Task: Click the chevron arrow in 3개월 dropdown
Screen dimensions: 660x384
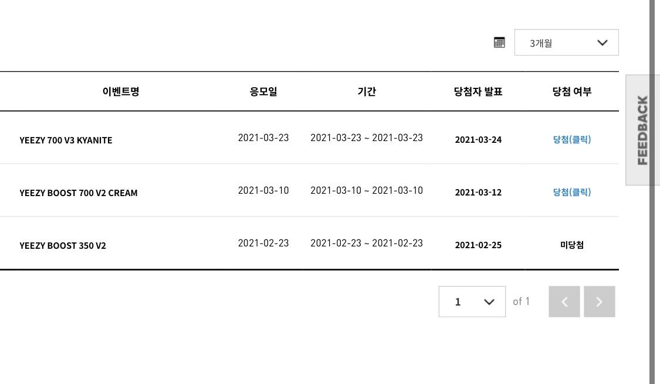Action: pos(602,43)
